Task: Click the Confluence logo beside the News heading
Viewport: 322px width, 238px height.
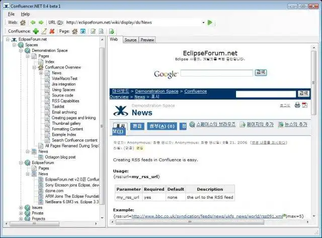Action: 121,111
